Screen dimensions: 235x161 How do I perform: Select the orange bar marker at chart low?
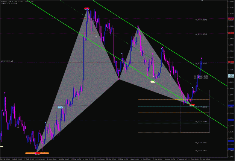tap(37, 153)
